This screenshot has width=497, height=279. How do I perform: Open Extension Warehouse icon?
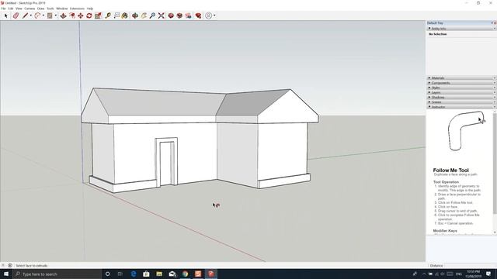tap(179, 15)
